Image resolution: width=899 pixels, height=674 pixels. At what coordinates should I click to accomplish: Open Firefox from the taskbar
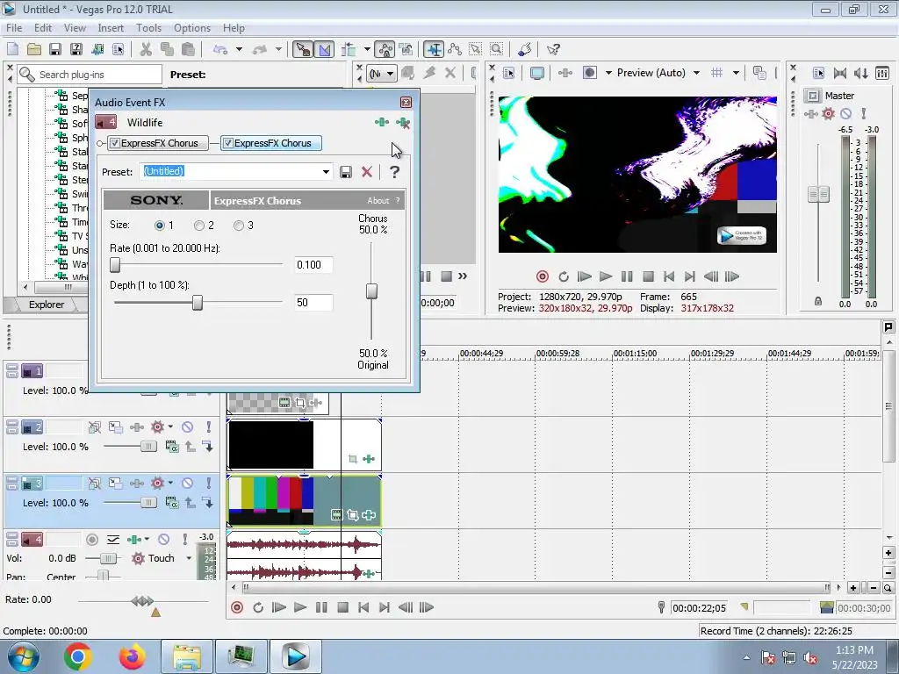[x=132, y=656]
